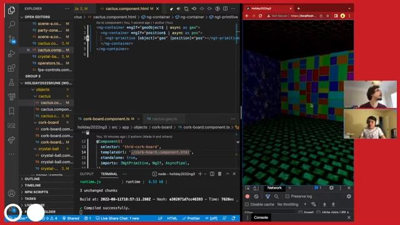Search the network log
Image resolution: width=400 pixels, height=225 pixels.
[x=276, y=196]
